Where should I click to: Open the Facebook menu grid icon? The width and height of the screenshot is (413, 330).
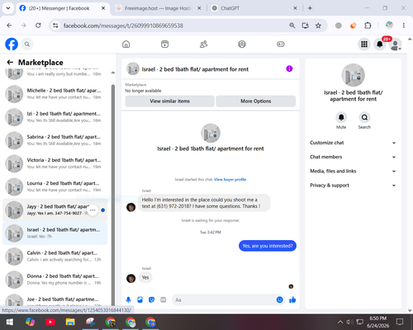point(364,44)
